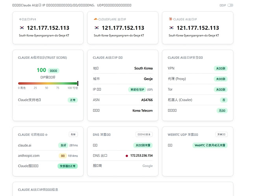Click the green status badge beside 281ms
The image size is (253, 196).
63,145
